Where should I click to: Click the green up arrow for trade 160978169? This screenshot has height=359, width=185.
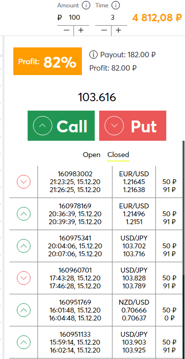[24, 214]
